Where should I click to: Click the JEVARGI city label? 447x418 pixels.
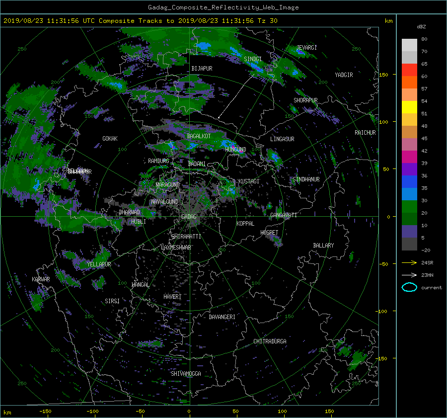coord(307,47)
